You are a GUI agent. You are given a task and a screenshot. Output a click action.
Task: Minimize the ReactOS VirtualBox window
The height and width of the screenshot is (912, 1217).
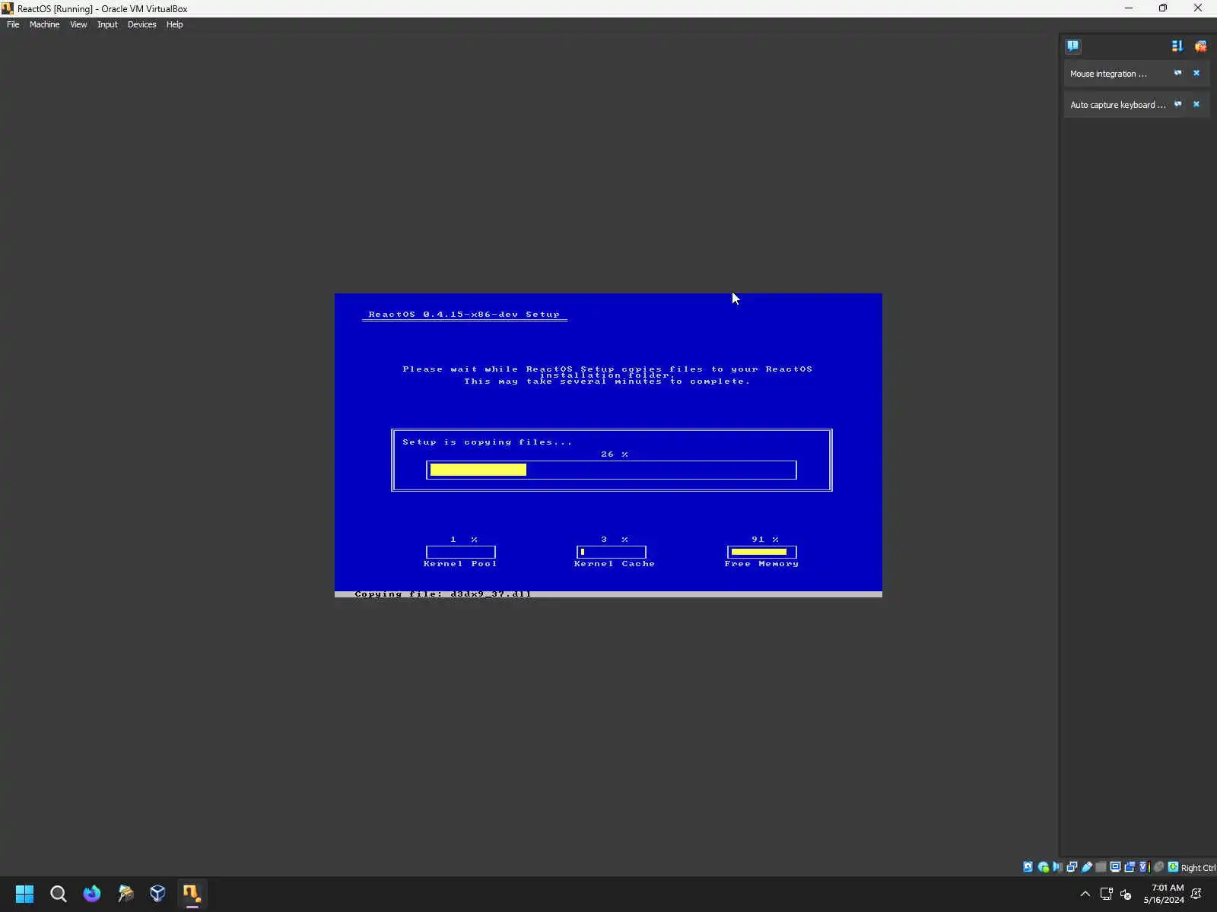pos(1129,8)
